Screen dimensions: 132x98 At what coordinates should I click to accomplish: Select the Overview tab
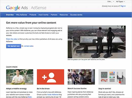tap(10, 15)
